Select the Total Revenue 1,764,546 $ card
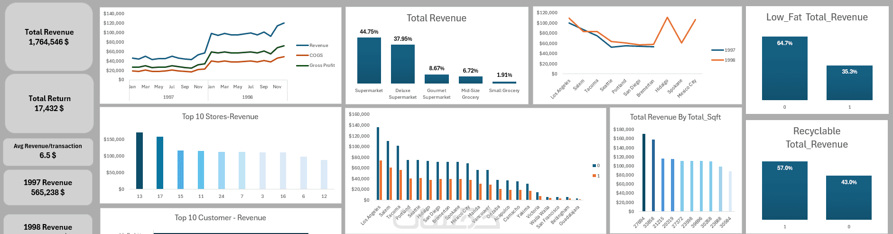 pos(49,37)
